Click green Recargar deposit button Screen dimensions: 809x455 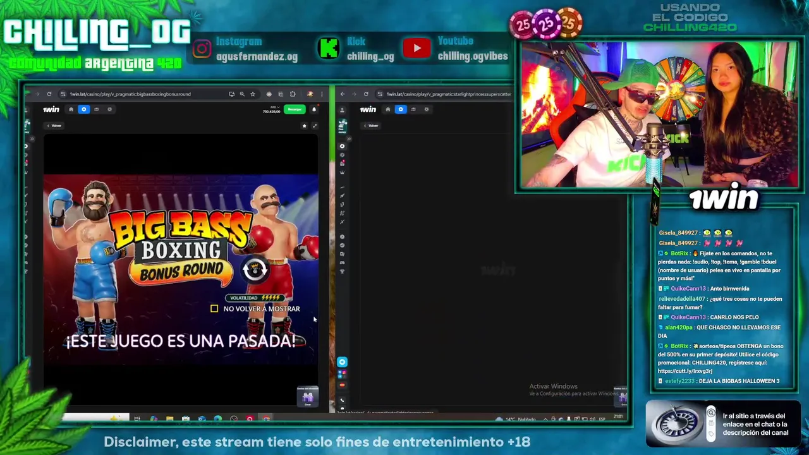(295, 109)
